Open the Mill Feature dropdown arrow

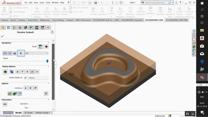pyautogui.click(x=111, y=17)
